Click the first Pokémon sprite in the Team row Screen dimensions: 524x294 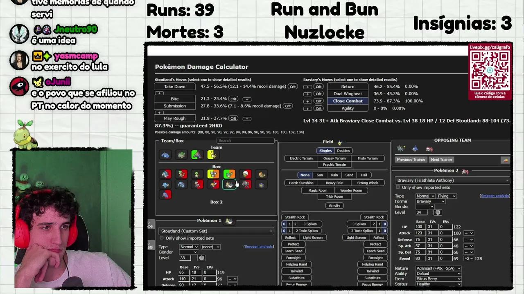(x=165, y=155)
